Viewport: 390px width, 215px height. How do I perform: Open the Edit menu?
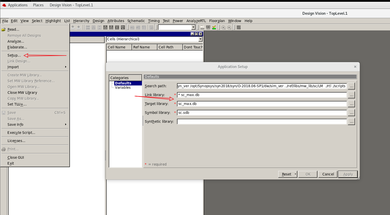[x=14, y=21]
